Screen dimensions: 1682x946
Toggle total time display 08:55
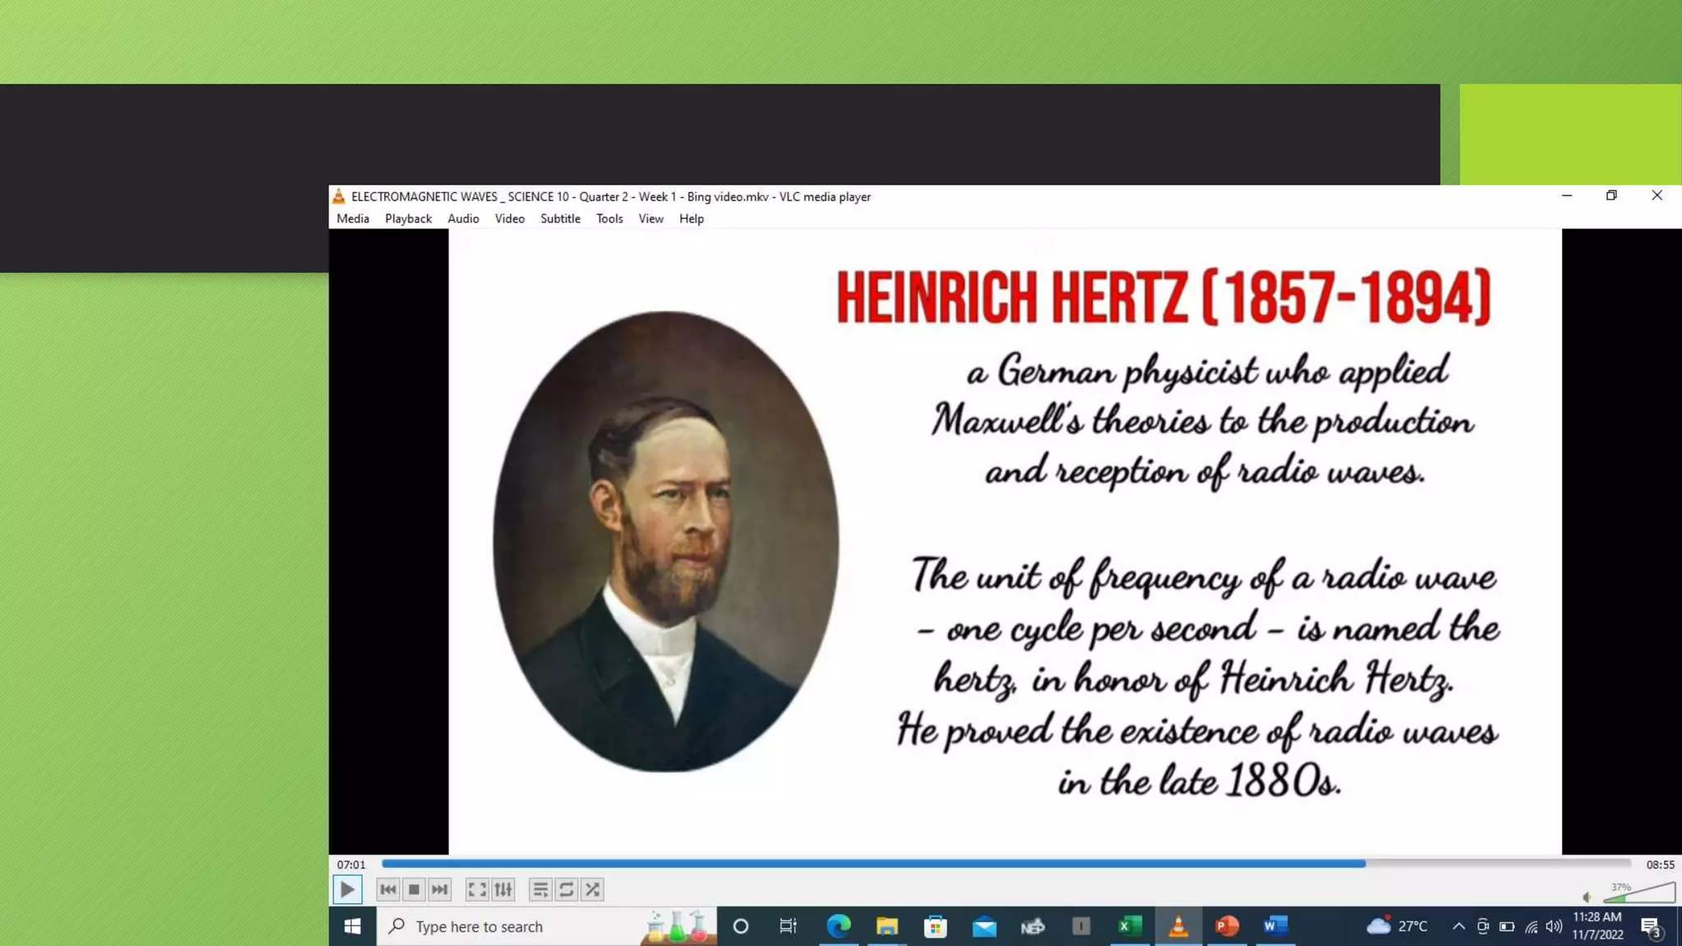pyautogui.click(x=1660, y=865)
